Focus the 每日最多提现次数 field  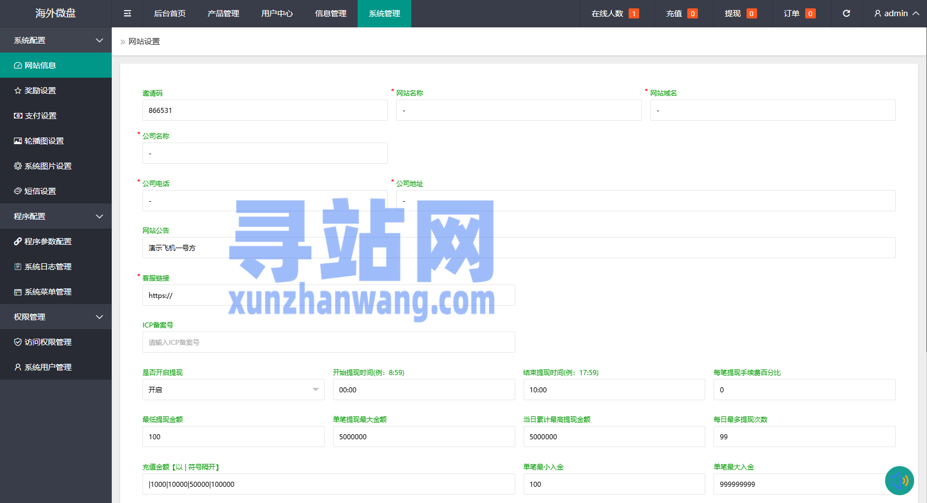point(805,436)
